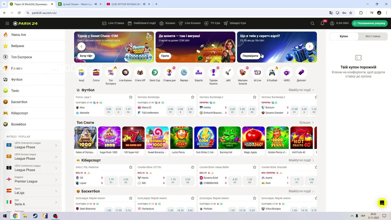
Task: Favorite the Dynamo Eclot vs CYBERSHOKE star
Action: pos(254,167)
